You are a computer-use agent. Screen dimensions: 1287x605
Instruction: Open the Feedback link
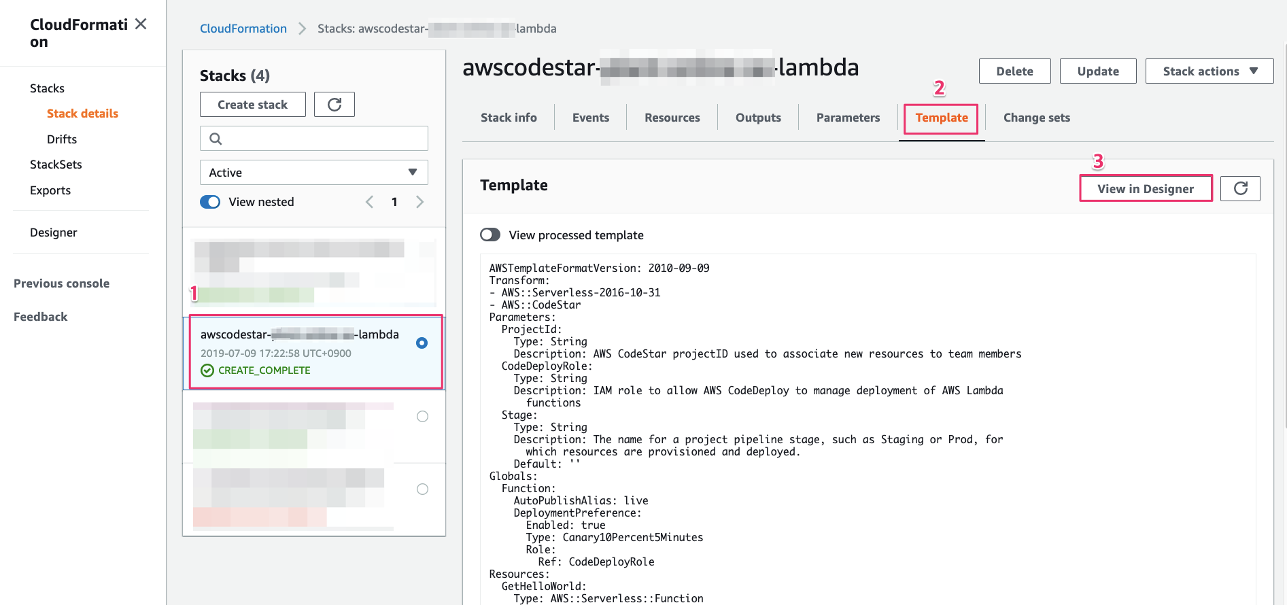pyautogui.click(x=41, y=317)
